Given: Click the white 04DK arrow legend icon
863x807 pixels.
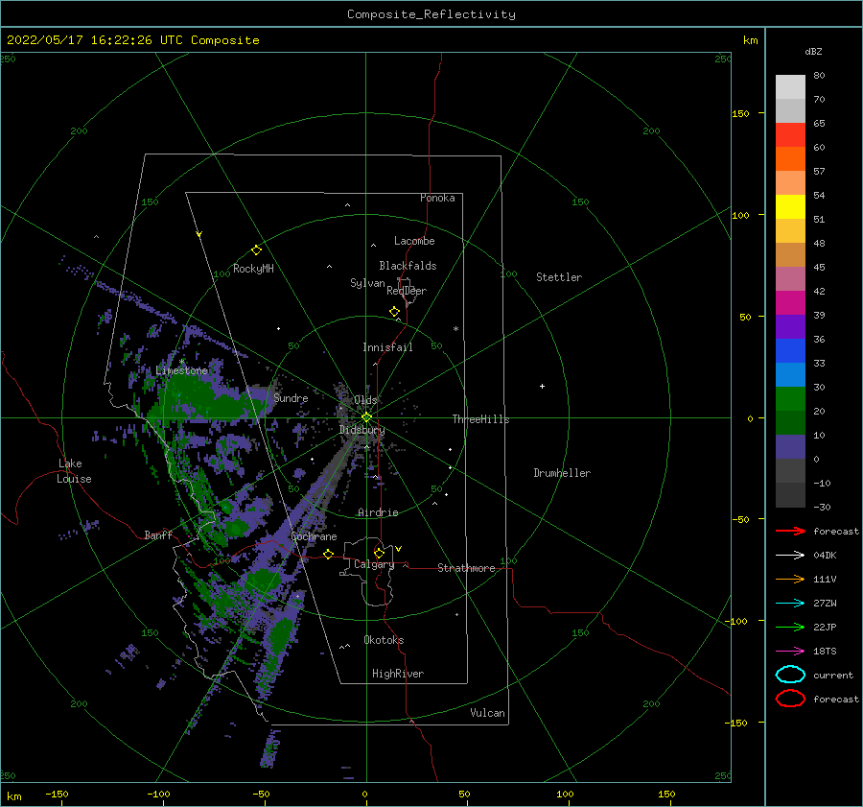Looking at the screenshot, I should [790, 555].
